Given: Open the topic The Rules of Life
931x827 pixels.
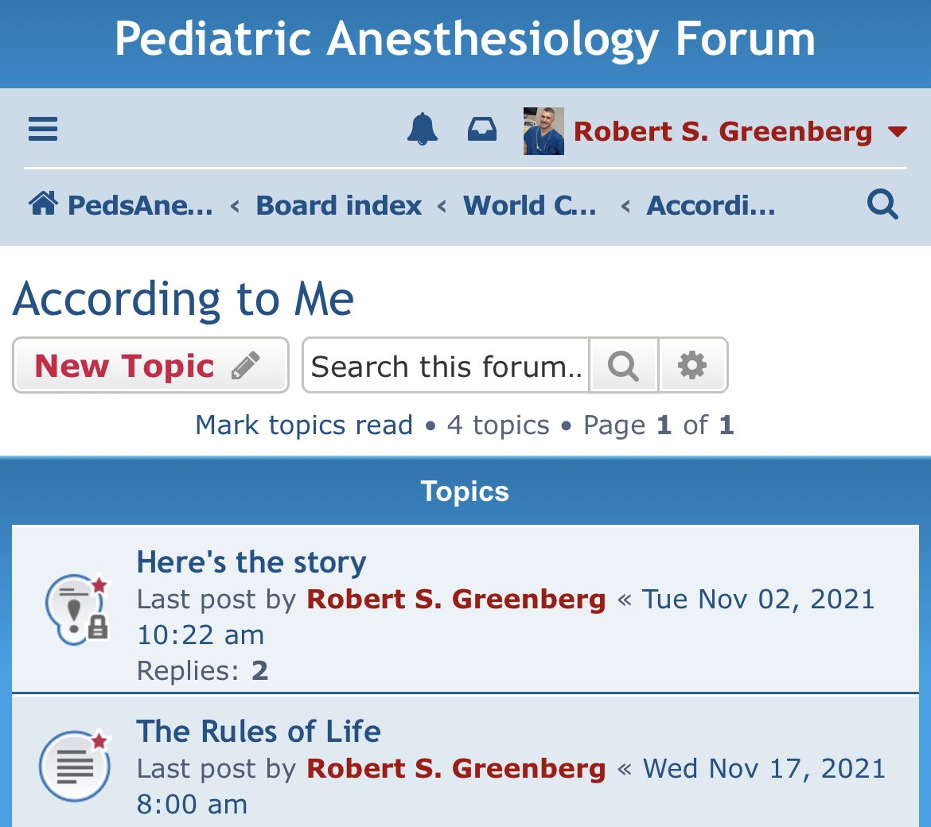Looking at the screenshot, I should click(x=259, y=731).
